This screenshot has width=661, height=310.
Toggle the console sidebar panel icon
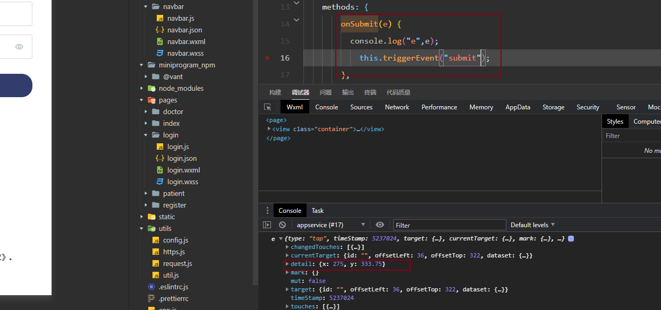point(267,225)
